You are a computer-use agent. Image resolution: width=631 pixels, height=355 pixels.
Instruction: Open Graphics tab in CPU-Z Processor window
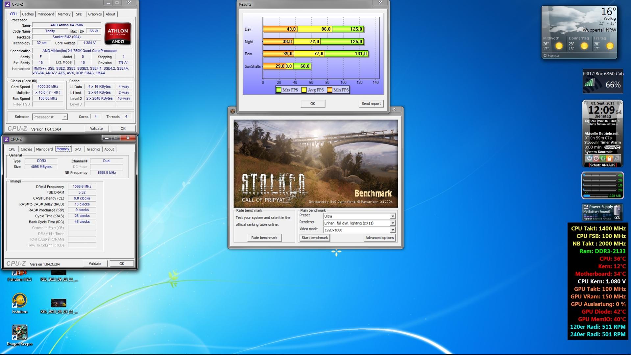tap(95, 14)
